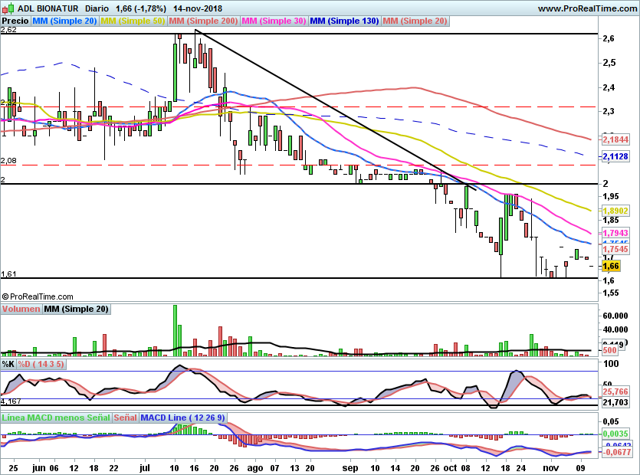Select the MM (Simple 200) label
This screenshot has height=475, width=640.
tap(203, 21)
